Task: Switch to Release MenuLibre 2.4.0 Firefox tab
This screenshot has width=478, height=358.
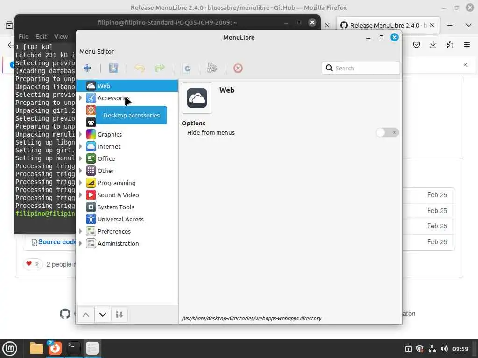Action: 388,25
